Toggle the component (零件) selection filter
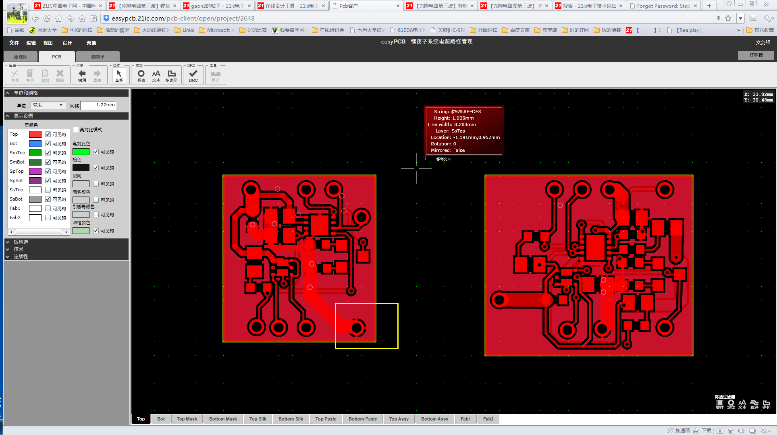 tap(719, 404)
